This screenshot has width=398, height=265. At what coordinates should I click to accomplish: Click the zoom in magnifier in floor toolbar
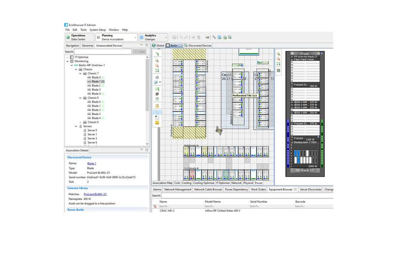coord(157,61)
